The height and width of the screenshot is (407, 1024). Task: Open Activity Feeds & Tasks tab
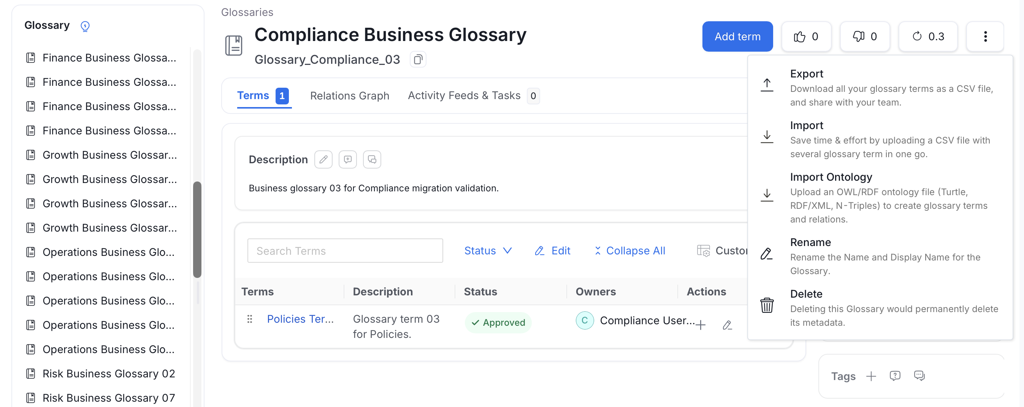click(x=473, y=96)
